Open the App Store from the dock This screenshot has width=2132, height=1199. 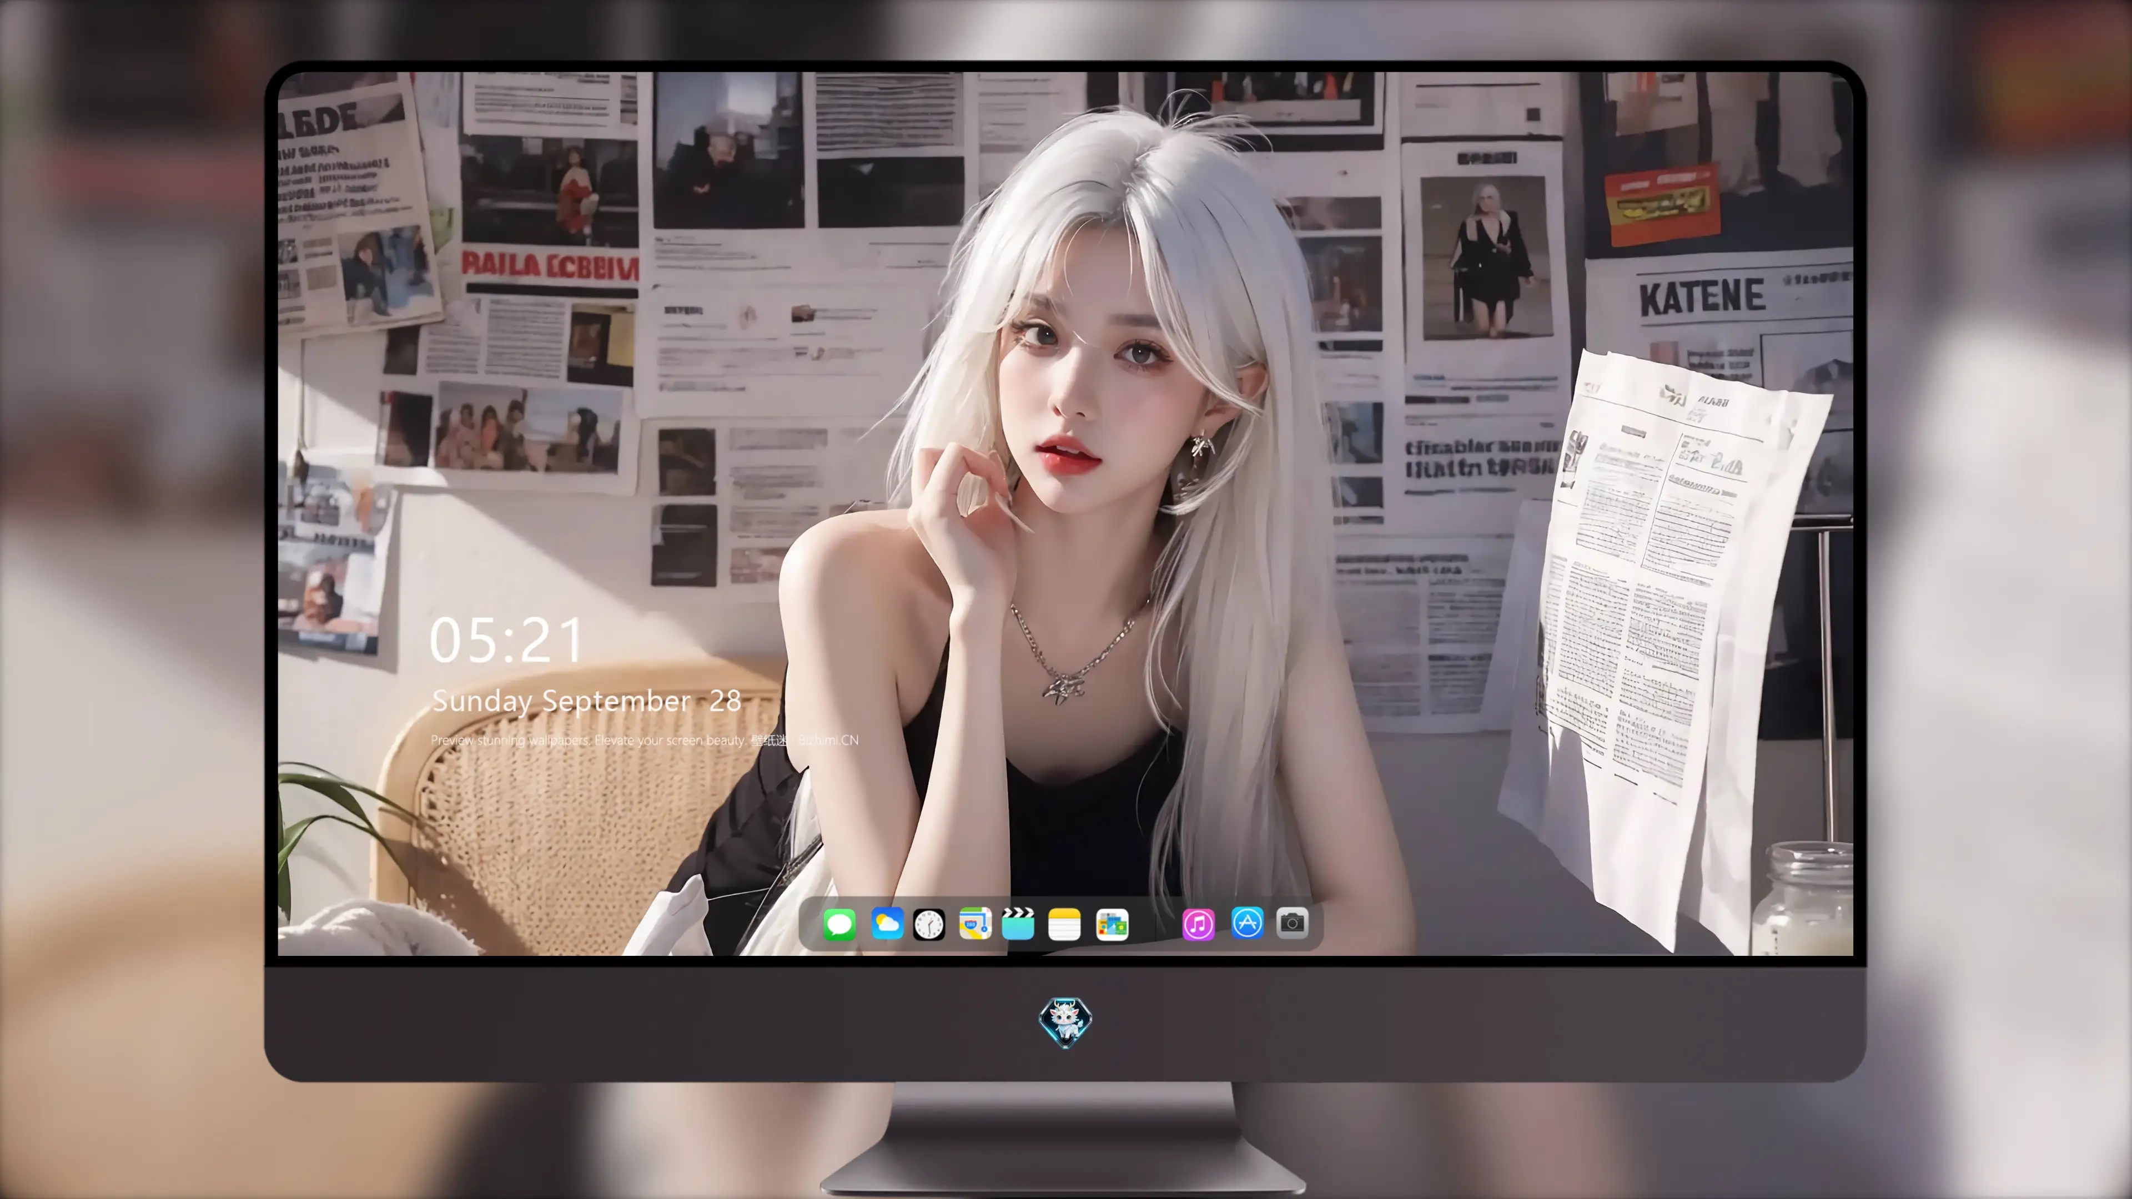pos(1247,923)
